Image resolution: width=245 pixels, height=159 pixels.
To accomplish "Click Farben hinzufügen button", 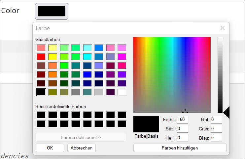I will (x=180, y=148).
